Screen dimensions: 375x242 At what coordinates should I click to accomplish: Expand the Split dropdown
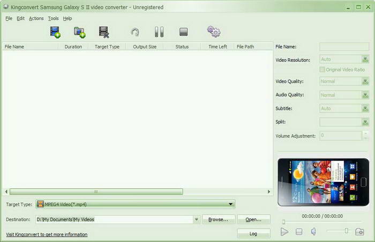365,122
